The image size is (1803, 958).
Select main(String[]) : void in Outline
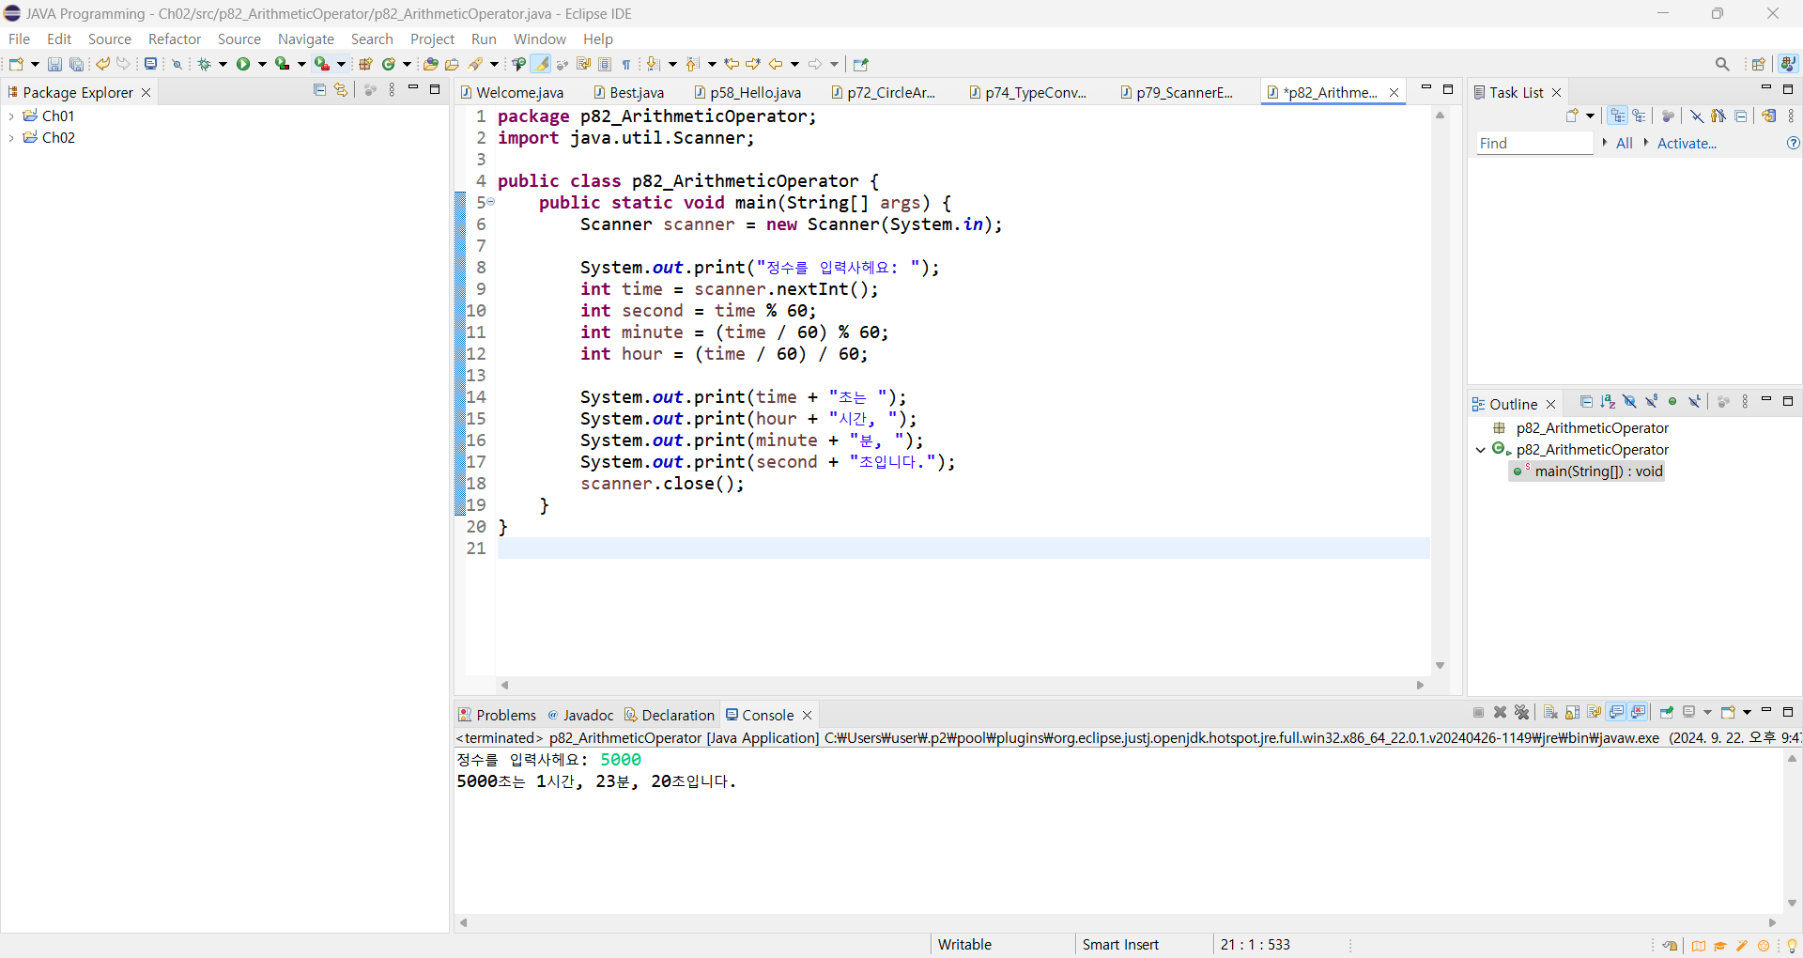click(1587, 471)
